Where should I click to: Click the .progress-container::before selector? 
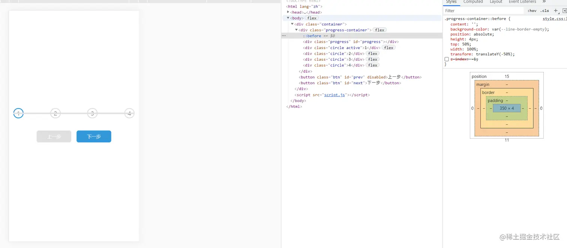[475, 19]
